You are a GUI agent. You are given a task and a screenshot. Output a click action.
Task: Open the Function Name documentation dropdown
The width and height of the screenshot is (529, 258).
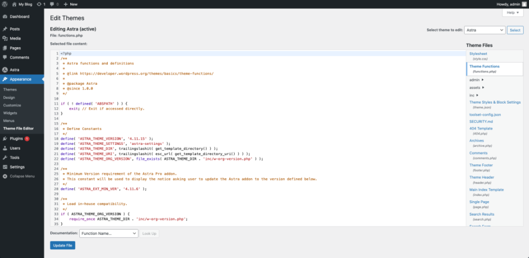click(109, 233)
